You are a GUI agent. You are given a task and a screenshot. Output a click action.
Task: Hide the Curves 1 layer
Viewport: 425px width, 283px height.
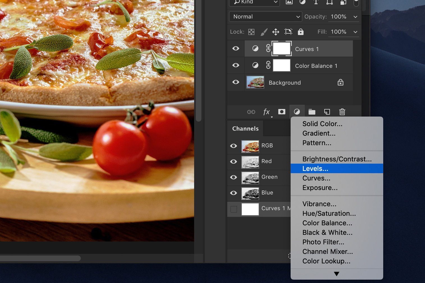(236, 48)
